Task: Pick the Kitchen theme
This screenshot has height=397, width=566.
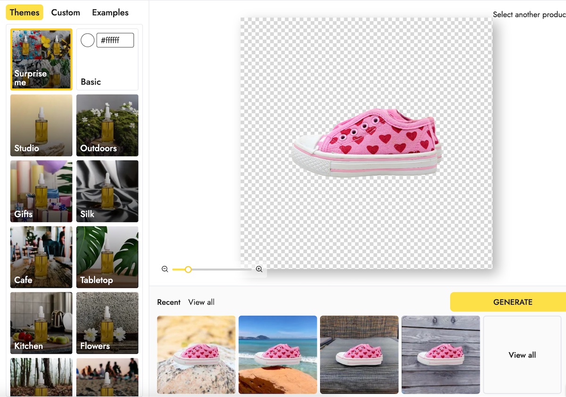Action: tap(42, 323)
